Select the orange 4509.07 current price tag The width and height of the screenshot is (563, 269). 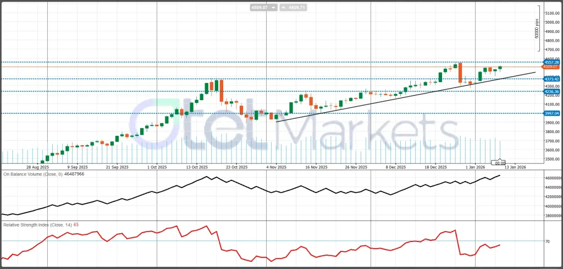point(551,68)
